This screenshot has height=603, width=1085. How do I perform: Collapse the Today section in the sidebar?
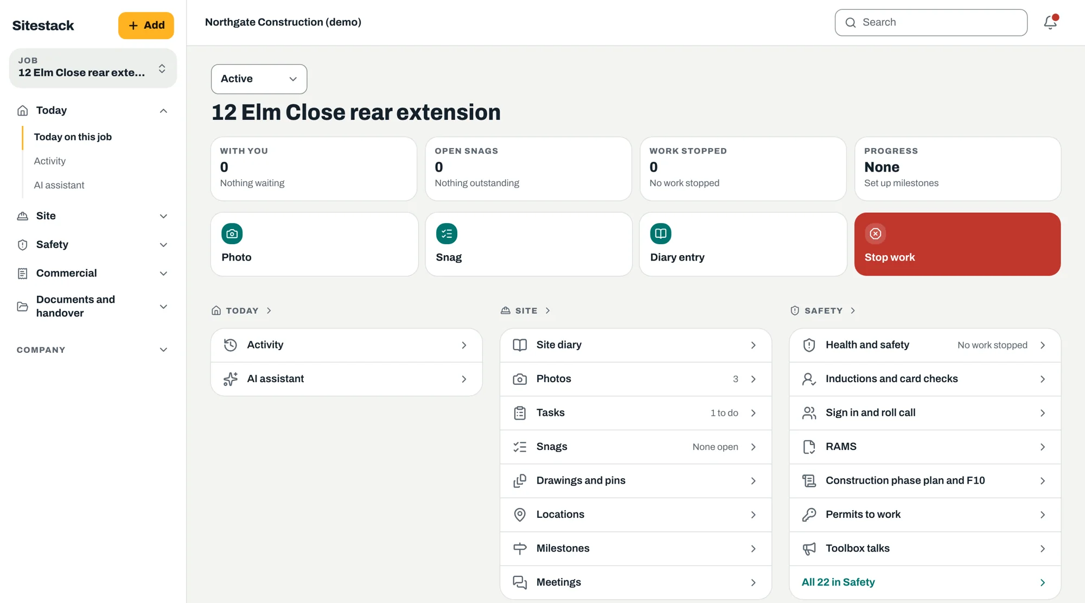pos(93,111)
